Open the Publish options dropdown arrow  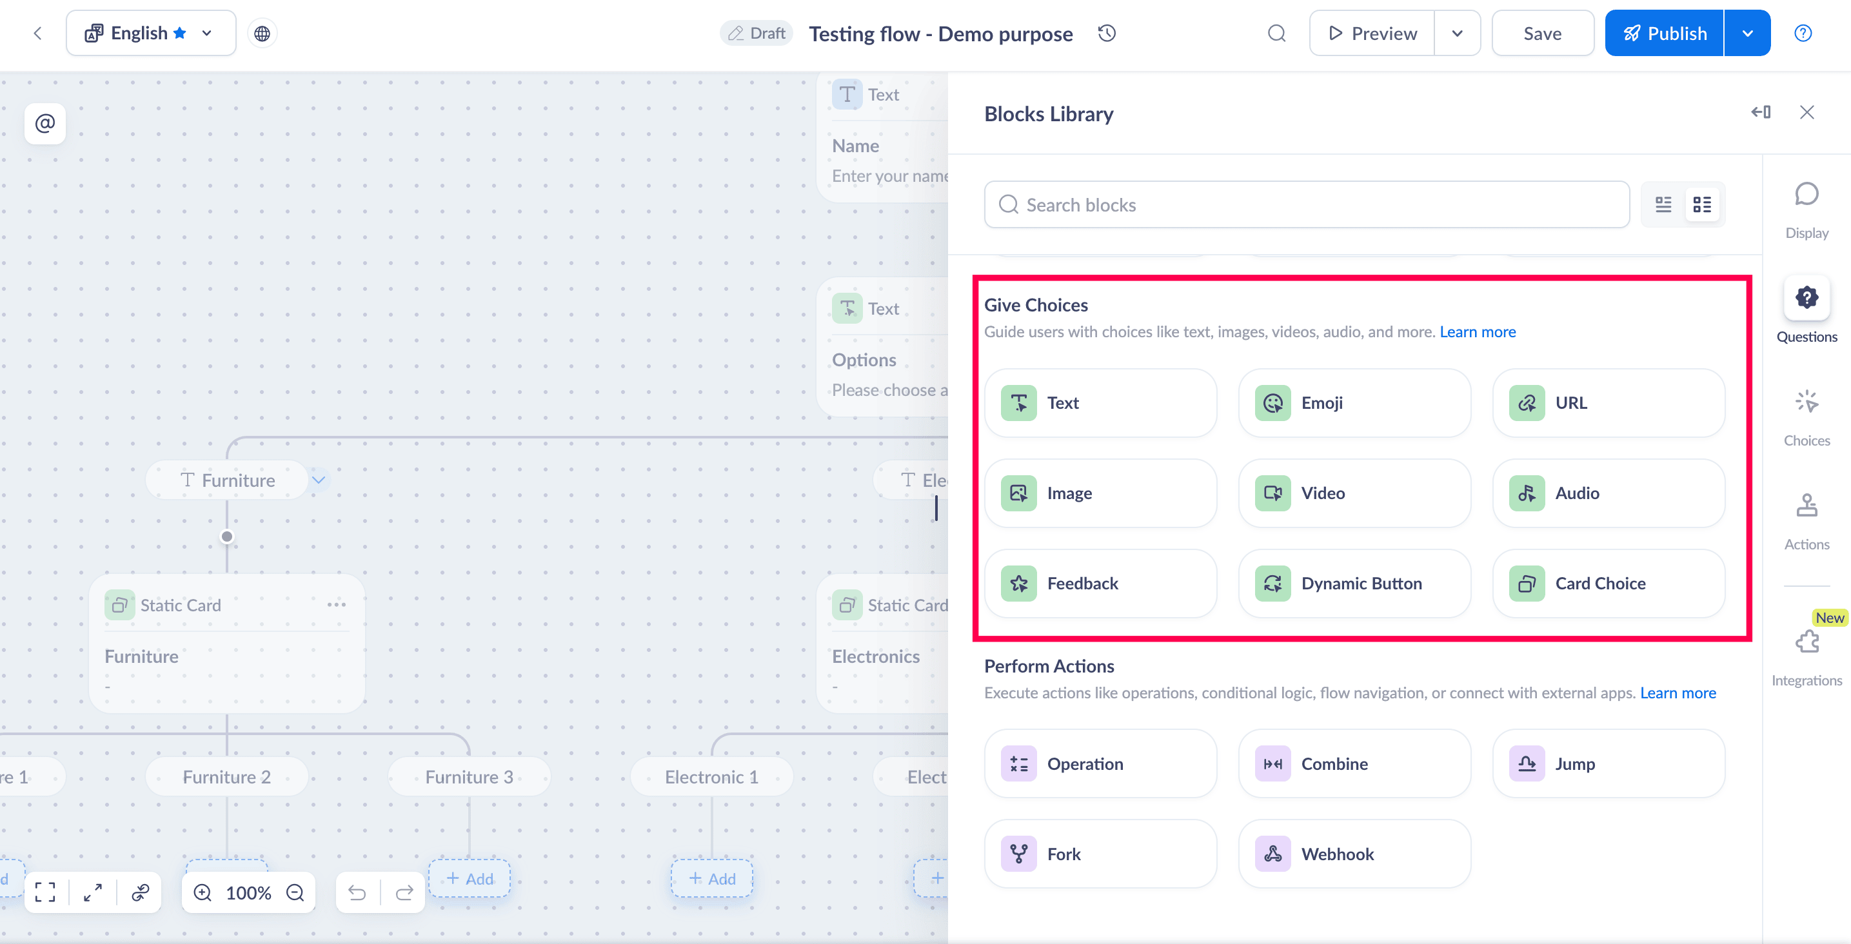point(1748,33)
